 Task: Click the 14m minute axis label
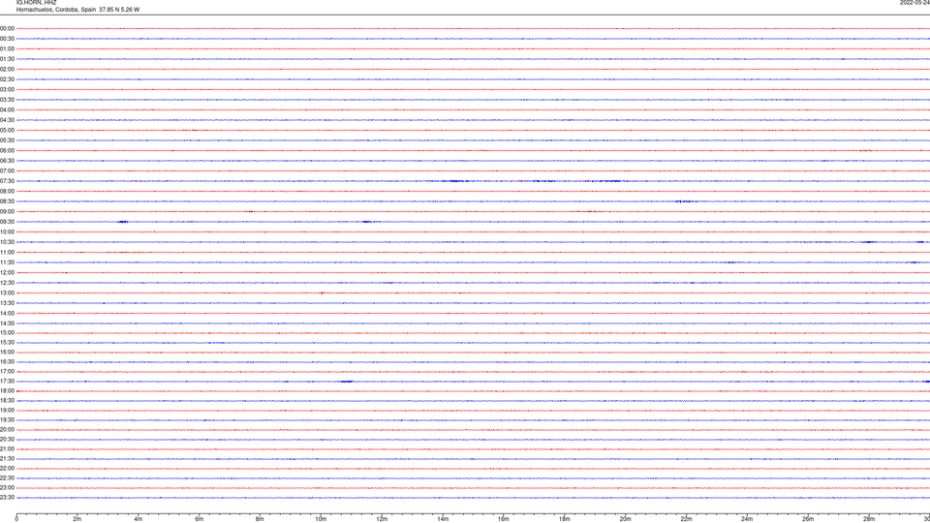443,519
